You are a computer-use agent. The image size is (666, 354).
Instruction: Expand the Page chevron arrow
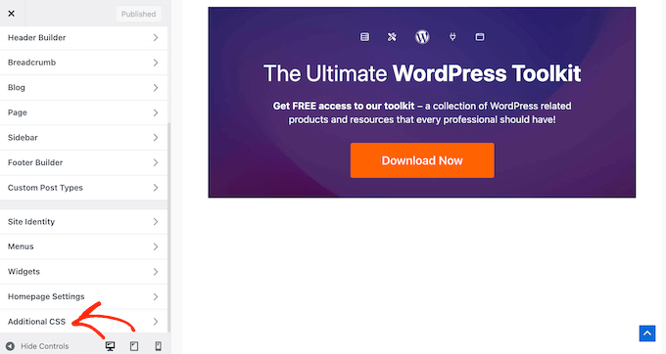tap(156, 112)
